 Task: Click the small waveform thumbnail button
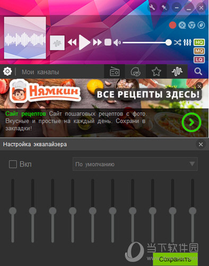coord(57,43)
